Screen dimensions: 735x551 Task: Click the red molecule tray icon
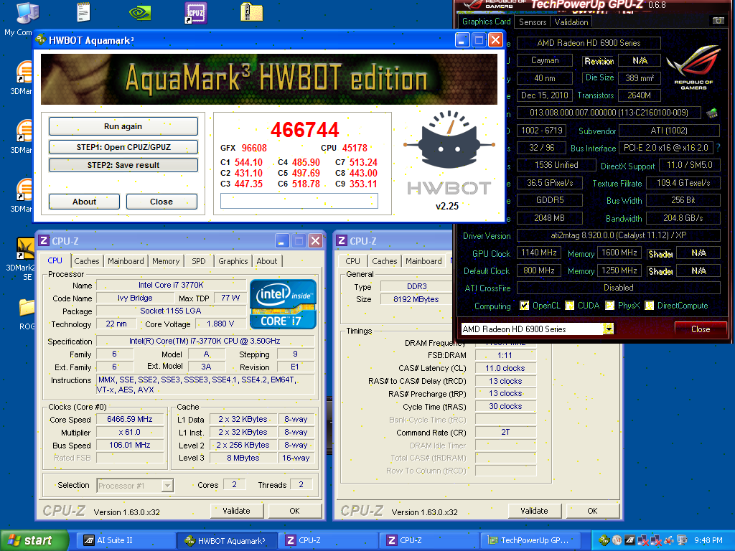point(669,540)
